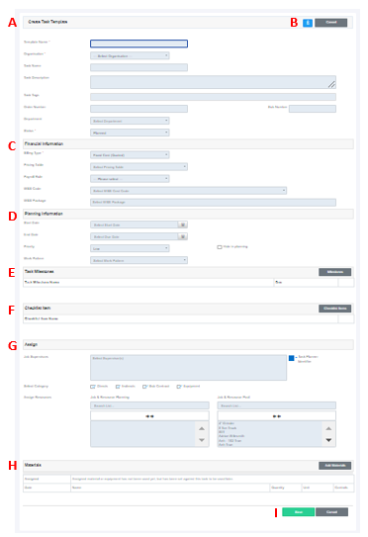
Task: Focus the Template Name input field
Action: click(x=138, y=44)
